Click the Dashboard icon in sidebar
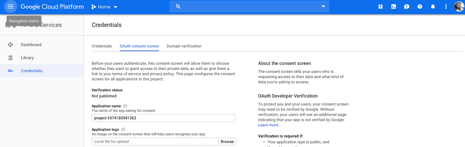 point(10,45)
